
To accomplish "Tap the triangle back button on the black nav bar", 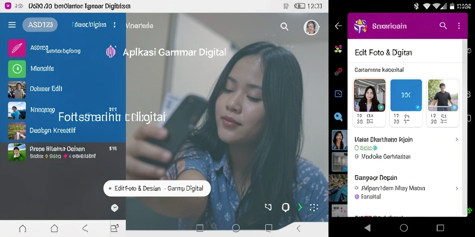I will (x=367, y=228).
